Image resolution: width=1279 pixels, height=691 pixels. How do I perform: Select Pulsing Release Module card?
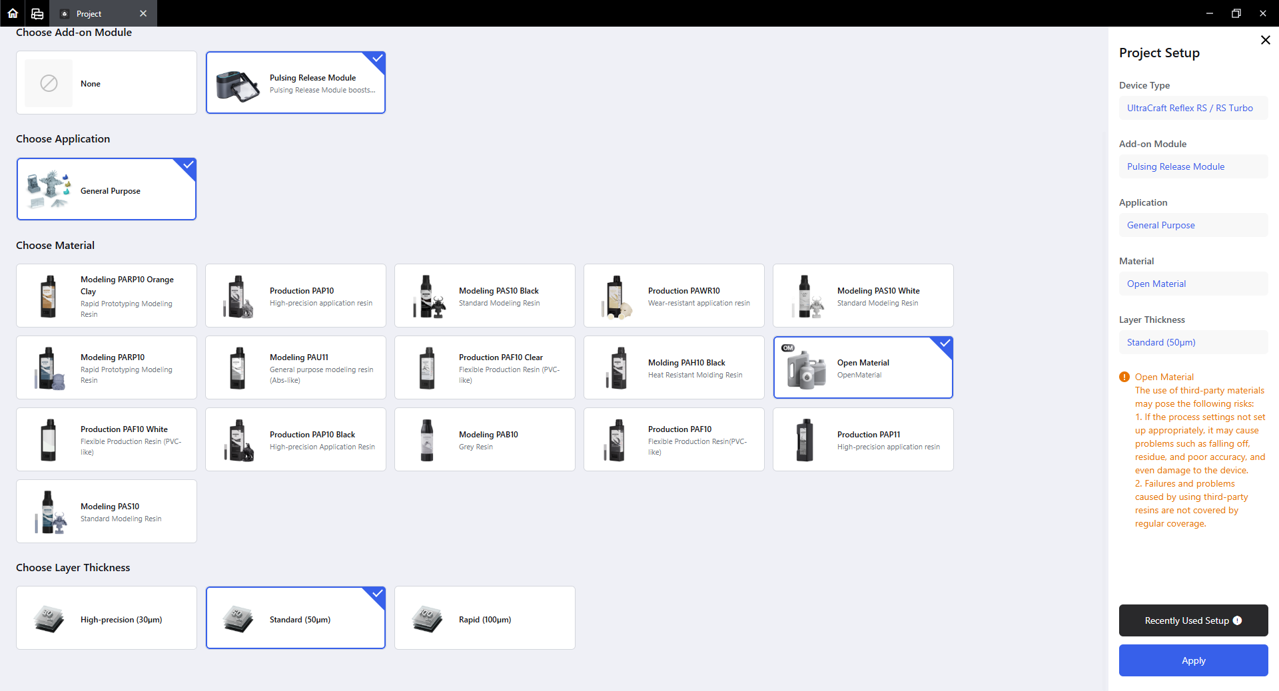pyautogui.click(x=296, y=83)
